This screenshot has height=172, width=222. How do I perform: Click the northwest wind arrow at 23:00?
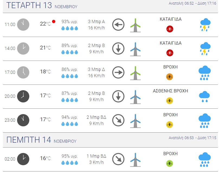pyautogui.click(x=118, y=120)
